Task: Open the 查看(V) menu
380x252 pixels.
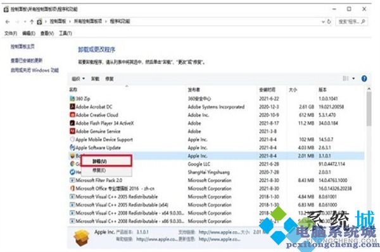Action: click(x=47, y=33)
